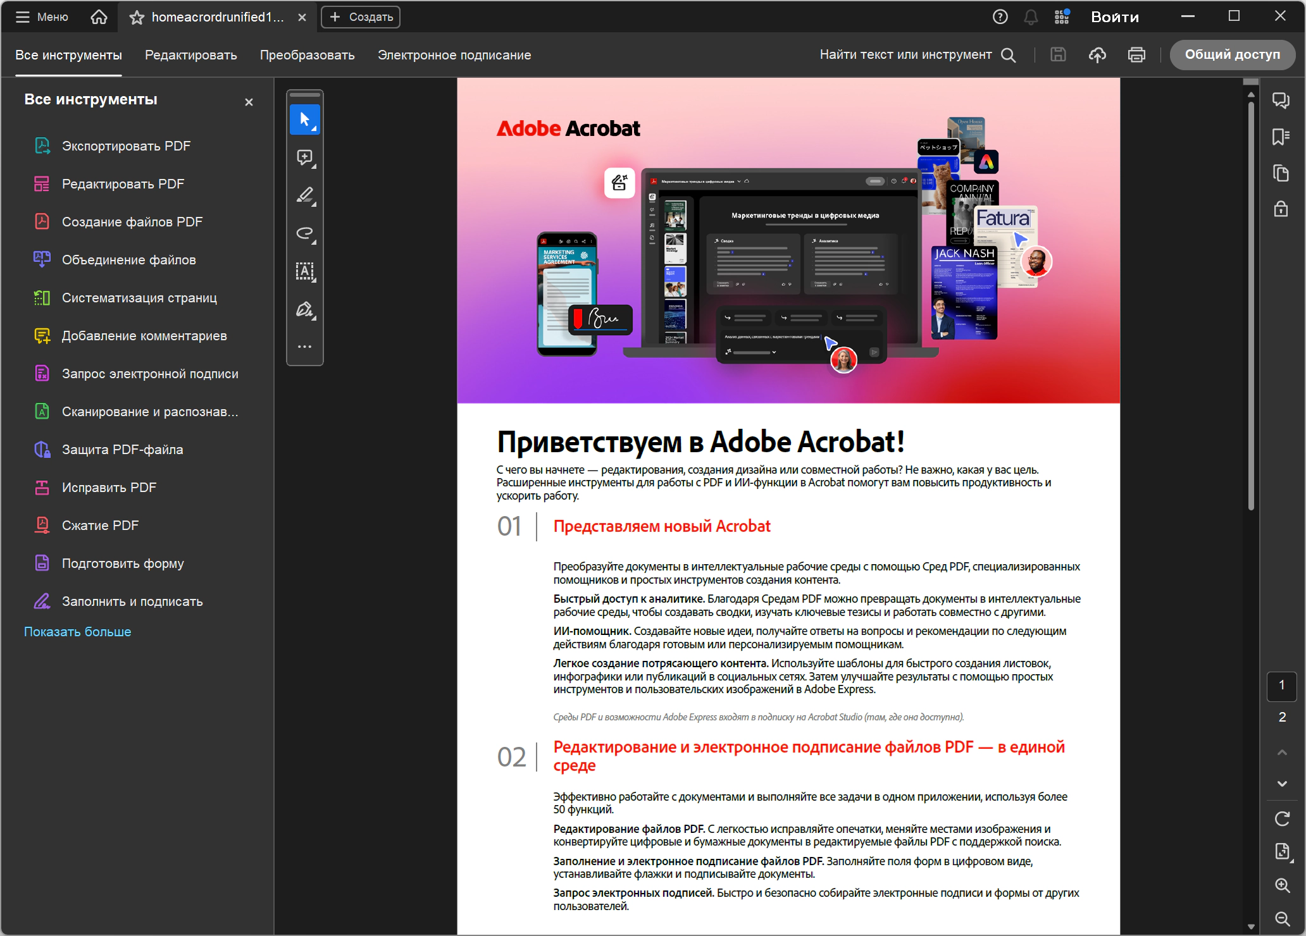Image resolution: width=1306 pixels, height=936 pixels.
Task: Expand more tools ellipsis in quick toolbar
Action: pyautogui.click(x=304, y=347)
